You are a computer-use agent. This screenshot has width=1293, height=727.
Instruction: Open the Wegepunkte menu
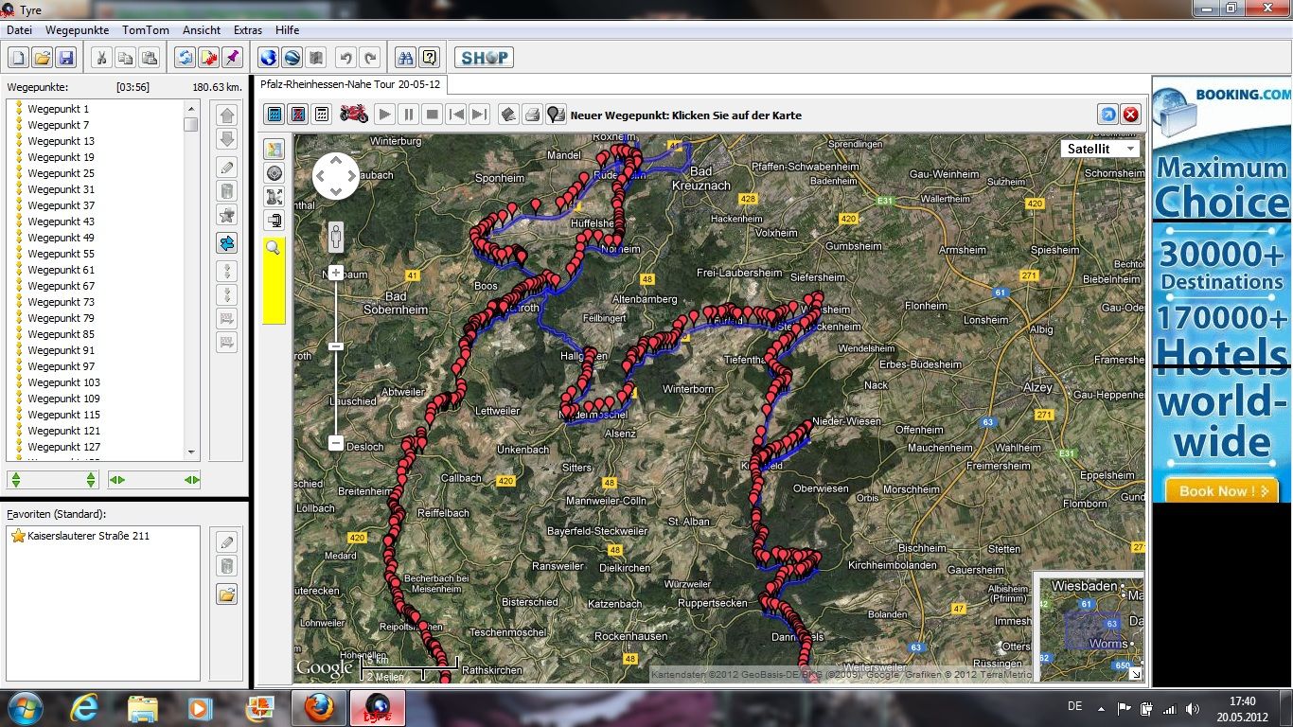[77, 30]
